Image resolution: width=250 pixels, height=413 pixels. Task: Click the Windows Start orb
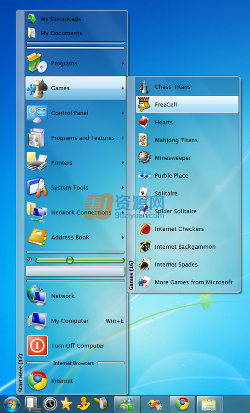pyautogui.click(x=12, y=404)
